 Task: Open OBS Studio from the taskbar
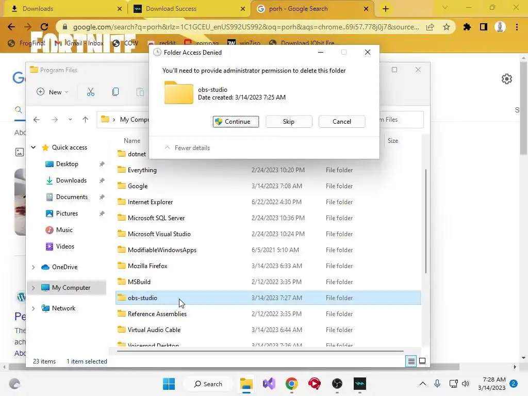click(337, 384)
